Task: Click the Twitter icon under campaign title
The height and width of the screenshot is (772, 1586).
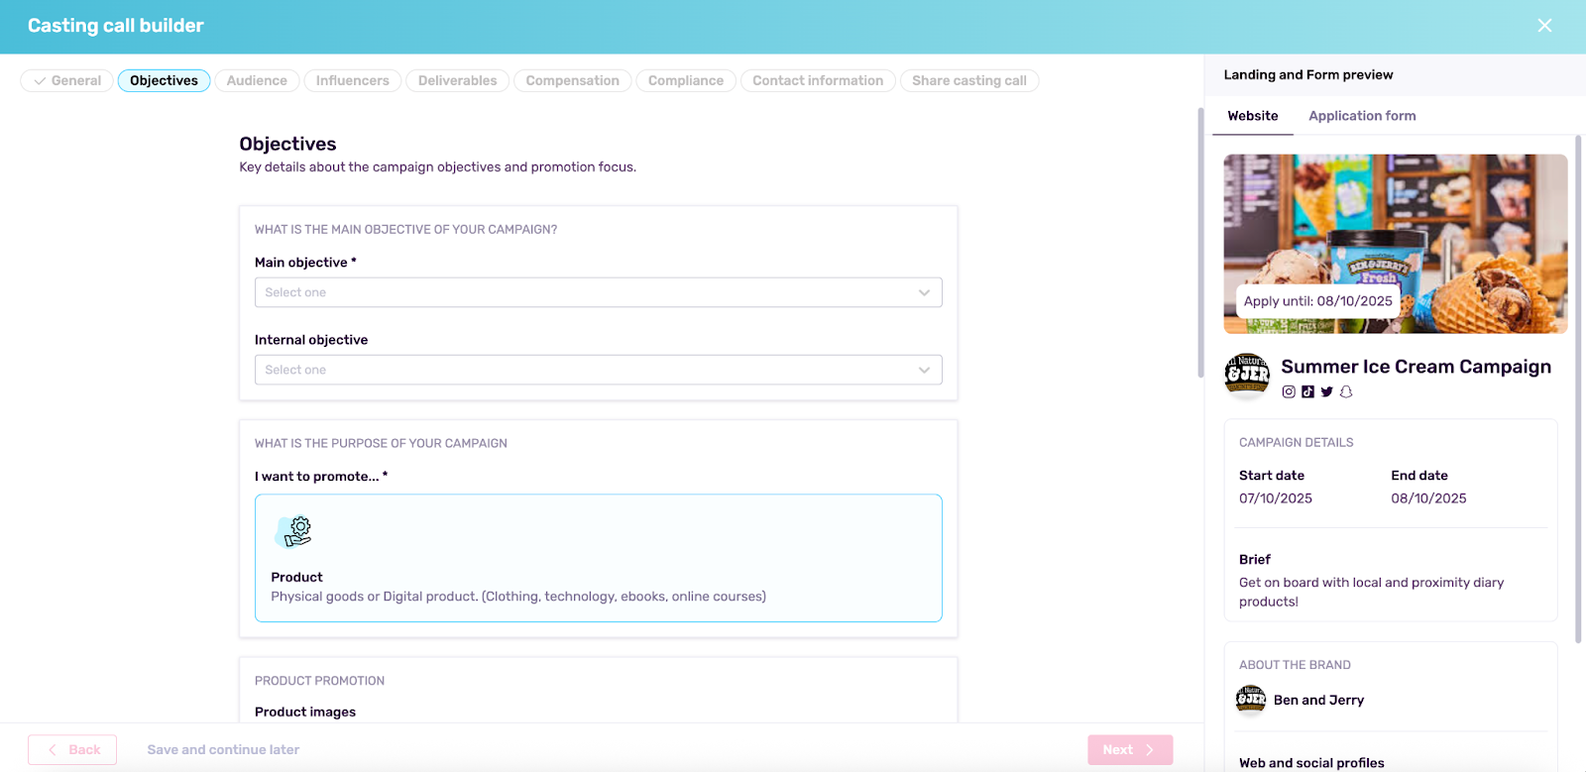Action: (x=1326, y=391)
